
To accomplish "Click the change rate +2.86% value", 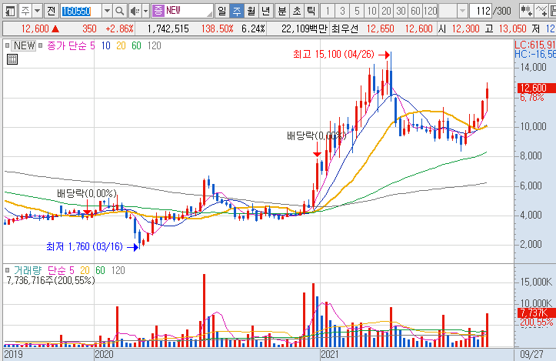I will point(119,28).
